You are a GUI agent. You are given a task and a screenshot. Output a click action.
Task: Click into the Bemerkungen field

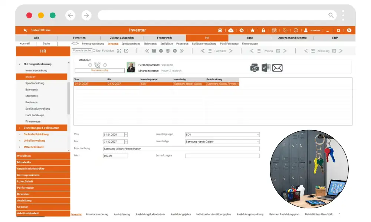point(222,156)
